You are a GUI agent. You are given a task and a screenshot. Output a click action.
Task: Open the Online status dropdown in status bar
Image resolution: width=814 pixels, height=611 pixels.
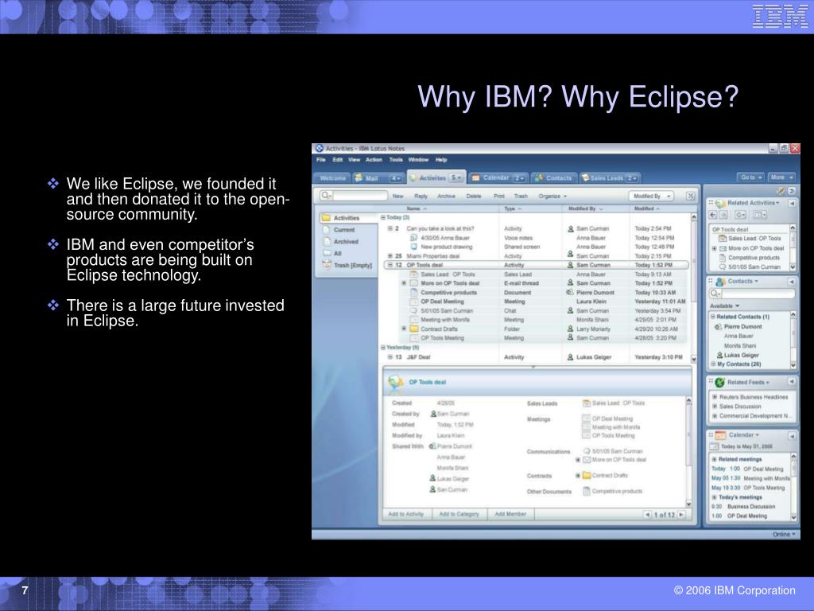784,534
